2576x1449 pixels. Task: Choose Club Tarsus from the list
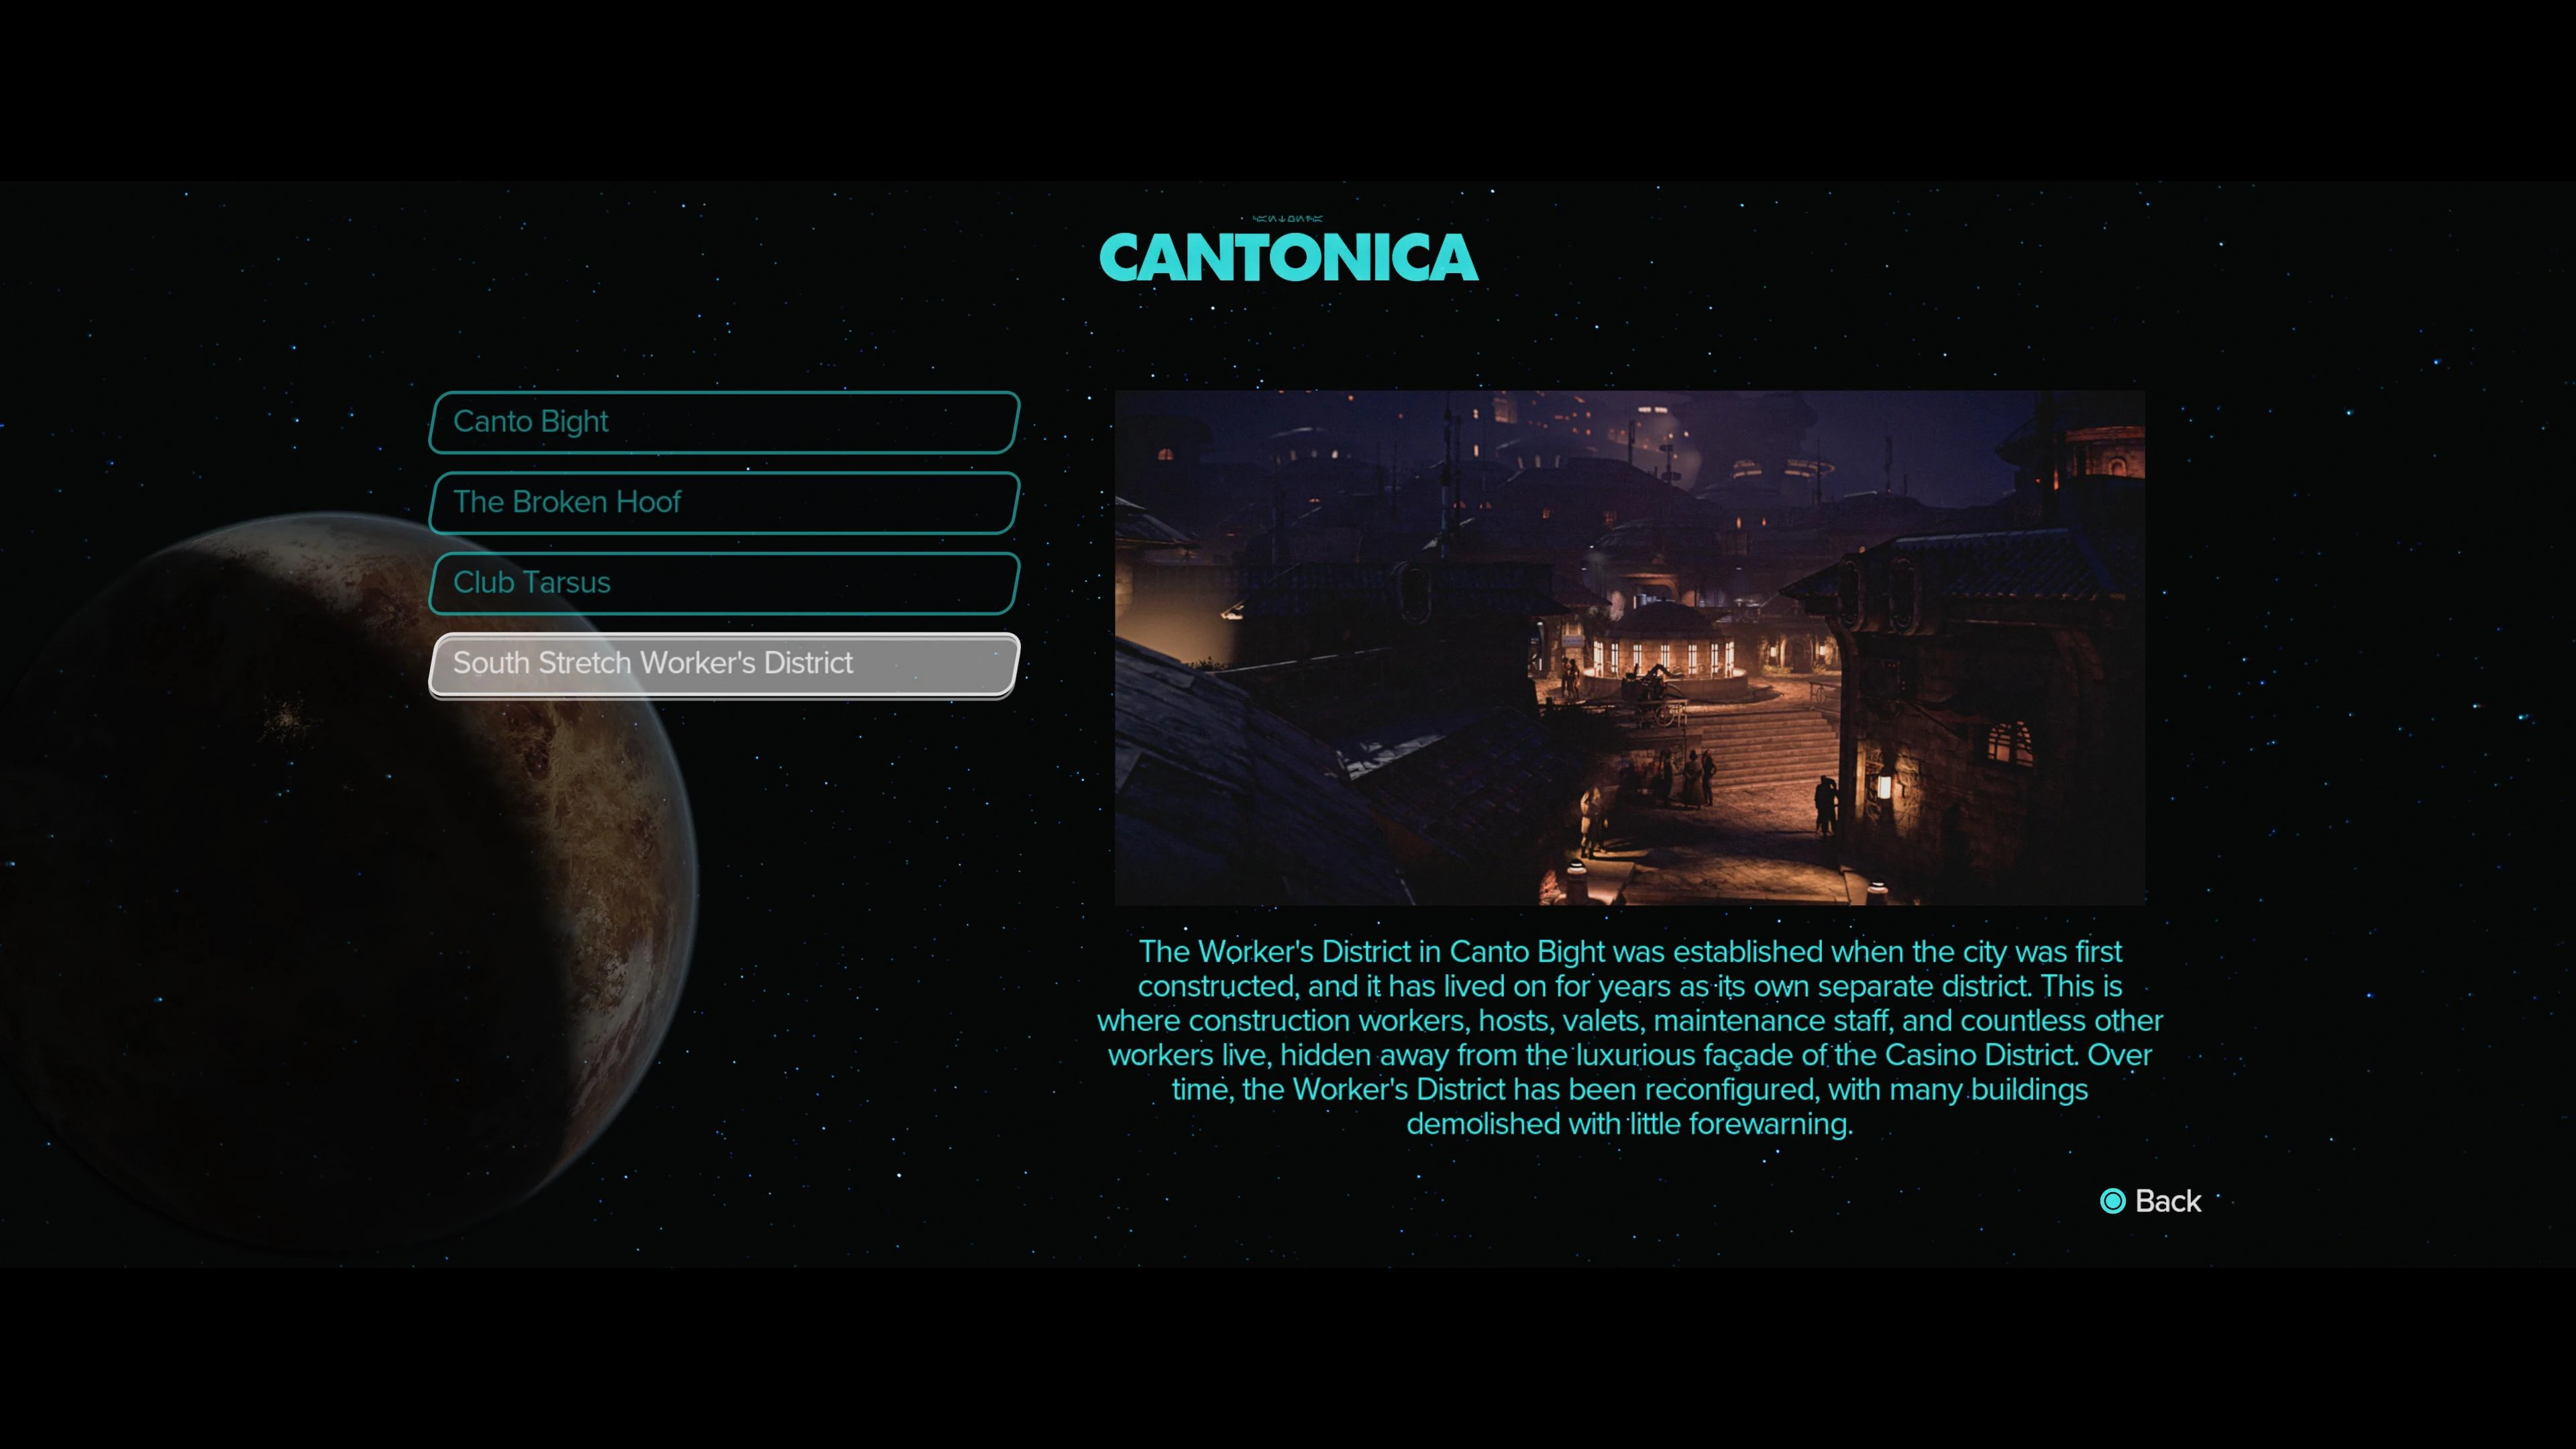[x=723, y=583]
